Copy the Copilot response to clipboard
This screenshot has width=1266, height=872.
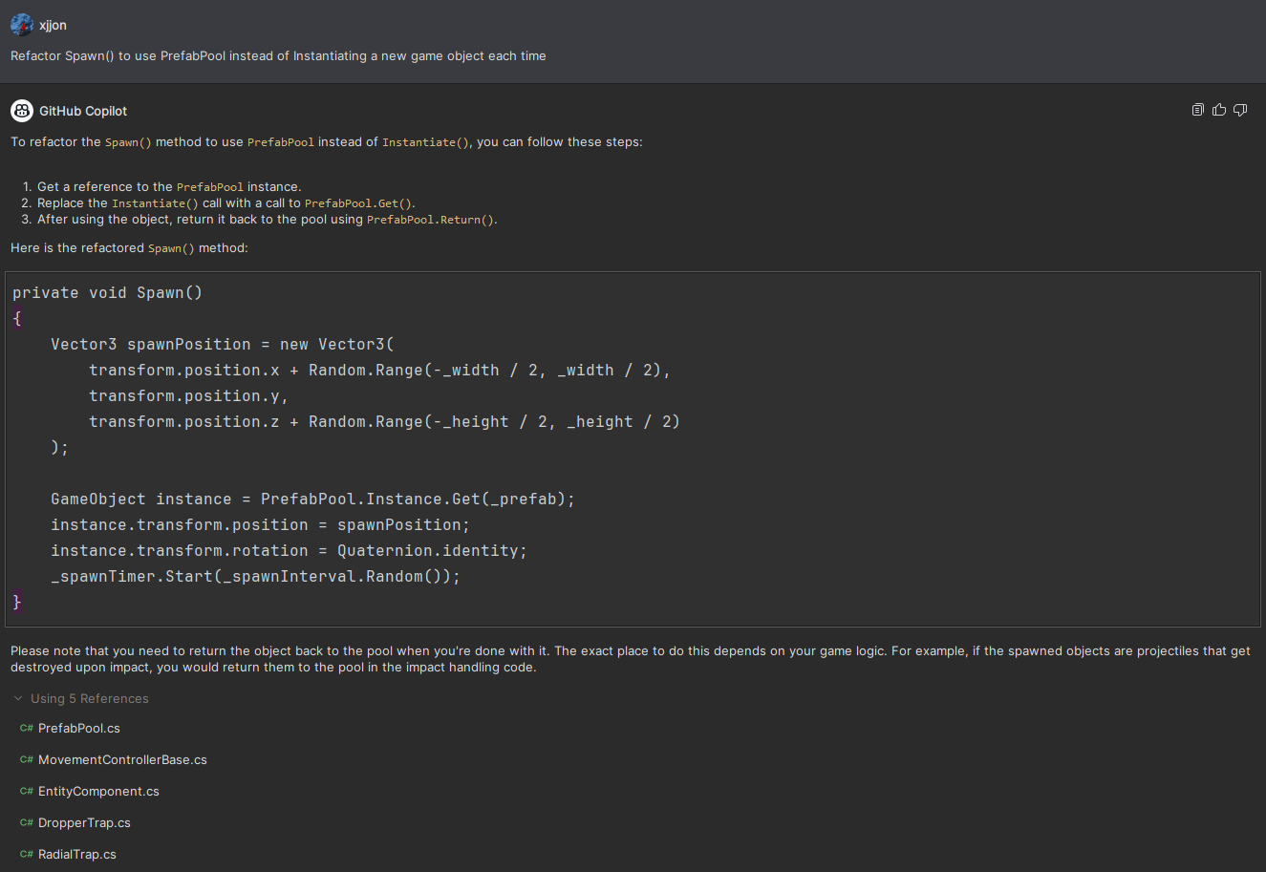(1197, 109)
